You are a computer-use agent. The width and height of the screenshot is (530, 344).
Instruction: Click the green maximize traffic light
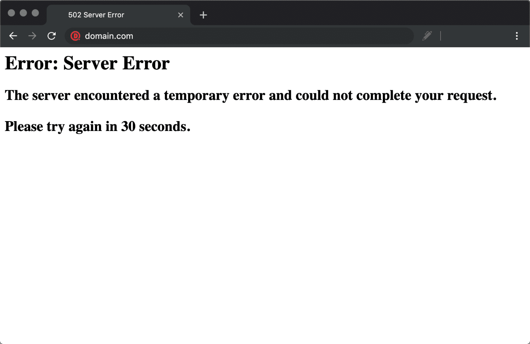point(35,13)
